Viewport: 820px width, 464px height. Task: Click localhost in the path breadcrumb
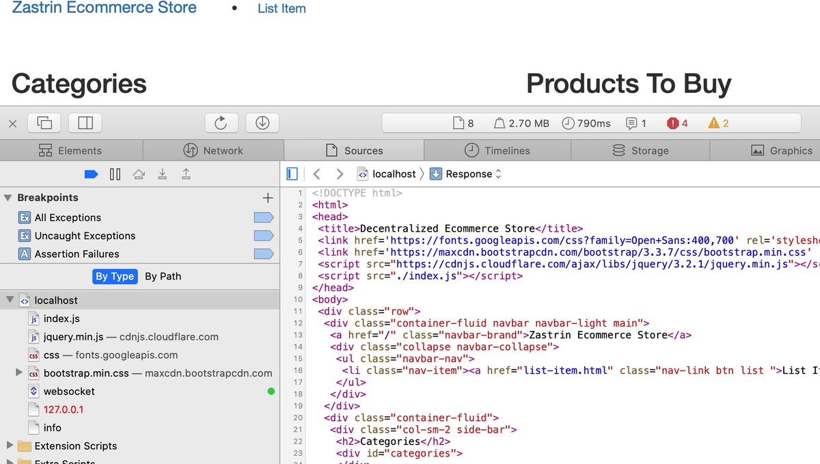pos(387,174)
